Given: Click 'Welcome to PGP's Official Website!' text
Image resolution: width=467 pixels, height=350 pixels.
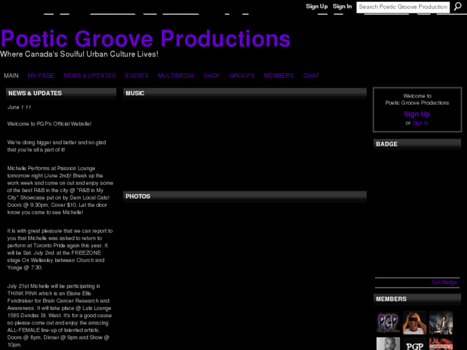Looking at the screenshot, I should coord(49,123).
